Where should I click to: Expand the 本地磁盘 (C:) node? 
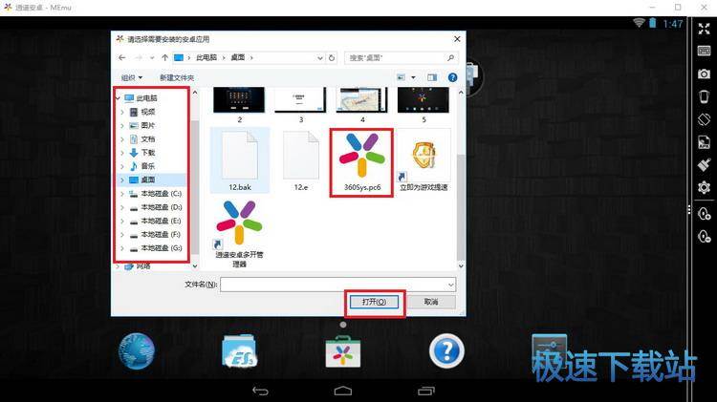coord(122,194)
